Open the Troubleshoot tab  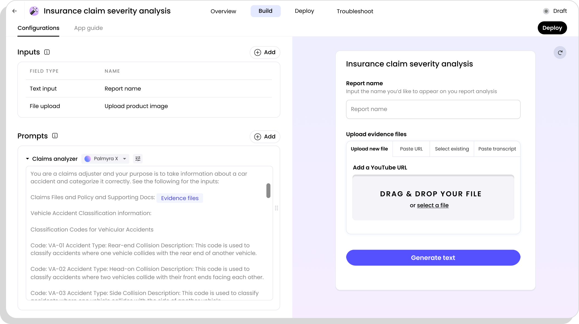[355, 11]
